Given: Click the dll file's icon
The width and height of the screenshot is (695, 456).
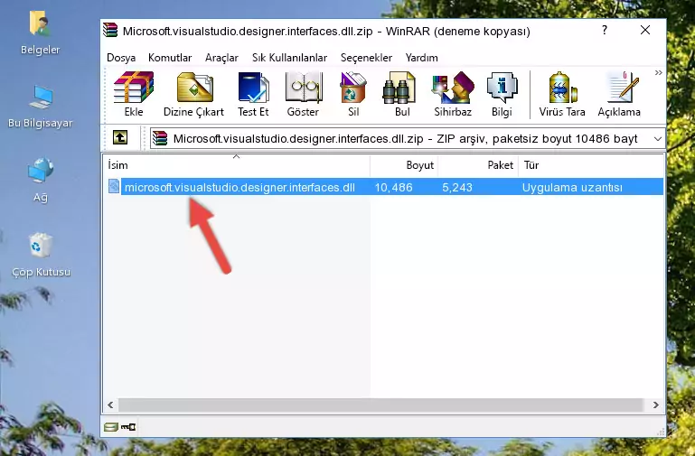Looking at the screenshot, I should (x=114, y=186).
